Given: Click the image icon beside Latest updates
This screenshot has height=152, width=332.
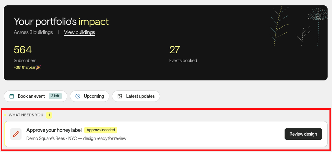Looking at the screenshot, I should [120, 96].
